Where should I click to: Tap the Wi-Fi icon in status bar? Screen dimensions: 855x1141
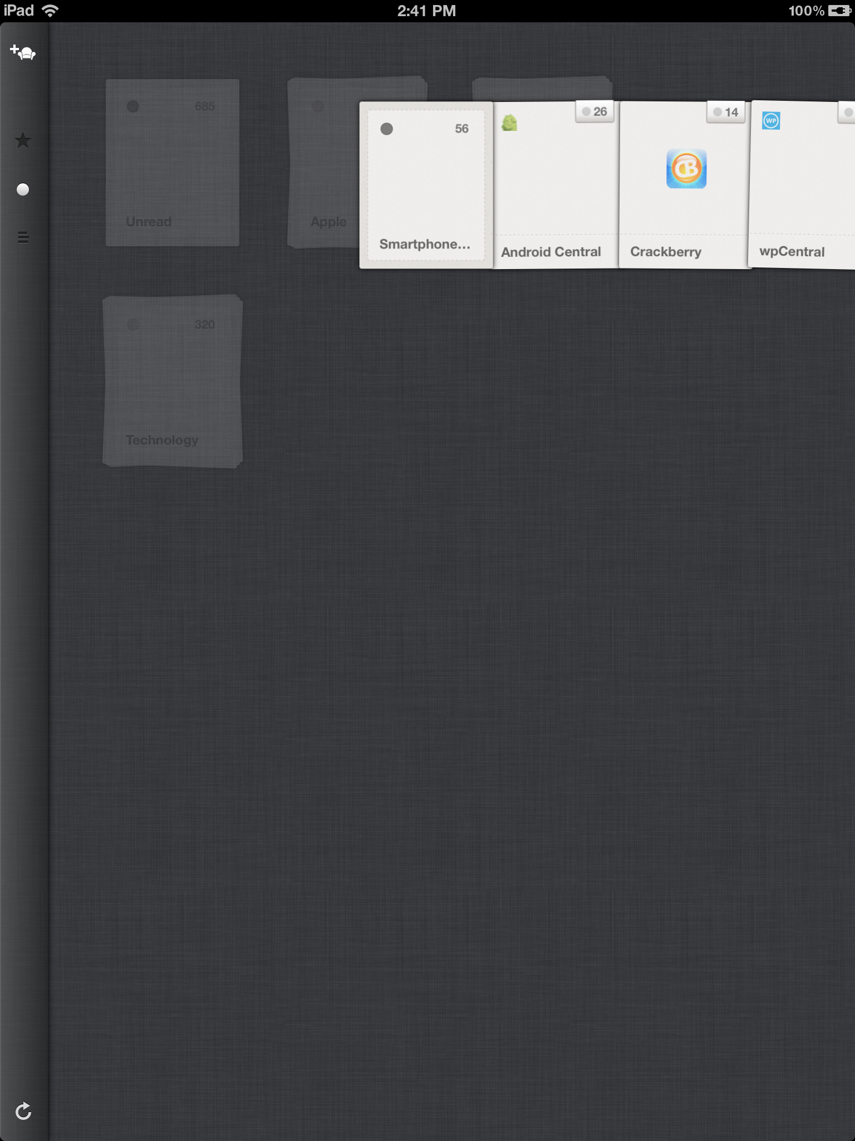coord(50,10)
